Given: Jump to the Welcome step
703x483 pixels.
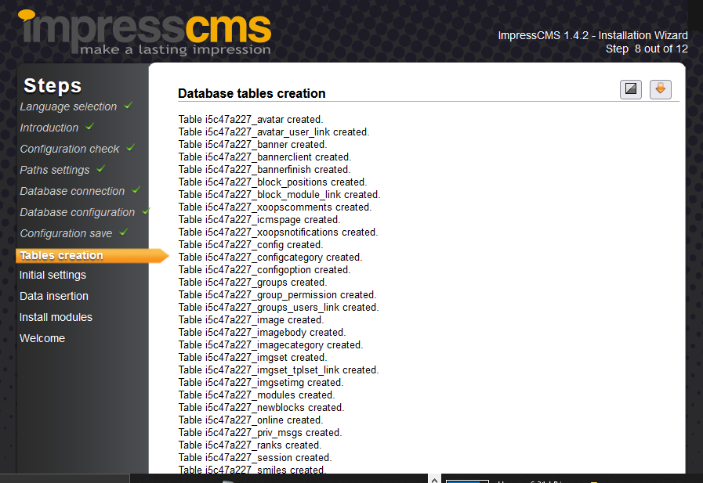Looking at the screenshot, I should 42,338.
